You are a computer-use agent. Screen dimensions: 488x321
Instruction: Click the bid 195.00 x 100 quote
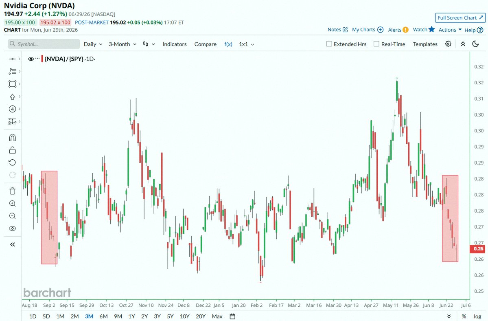point(20,22)
